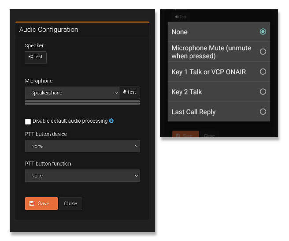Viewport: 289px width, 241px height.
Task: Select the Last Call Reply option
Action: coord(219,112)
